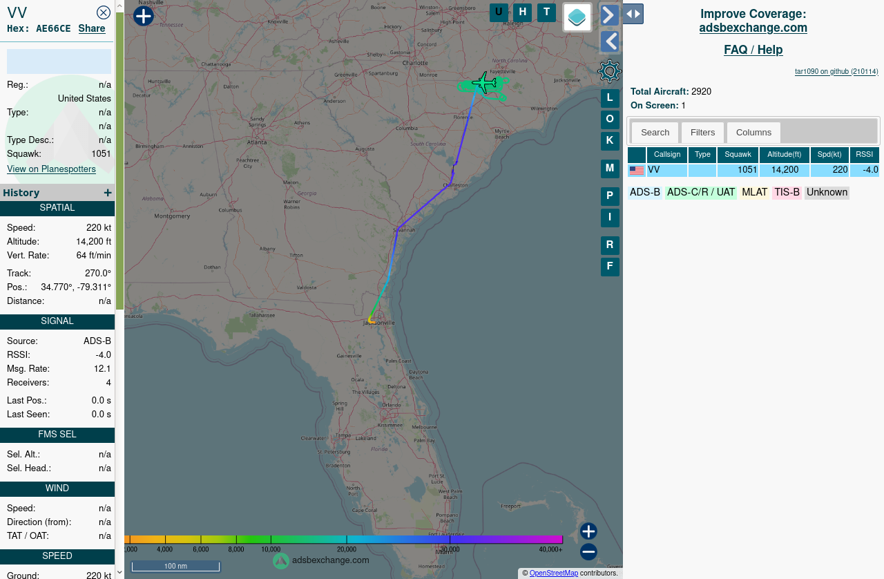Viewport: 884px width, 579px height.
Task: Sort by Squawk column header
Action: tap(738, 155)
